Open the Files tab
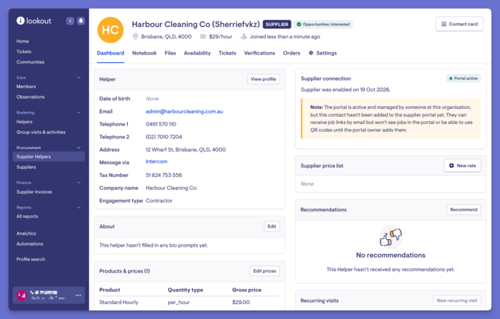500x319 pixels. (170, 53)
